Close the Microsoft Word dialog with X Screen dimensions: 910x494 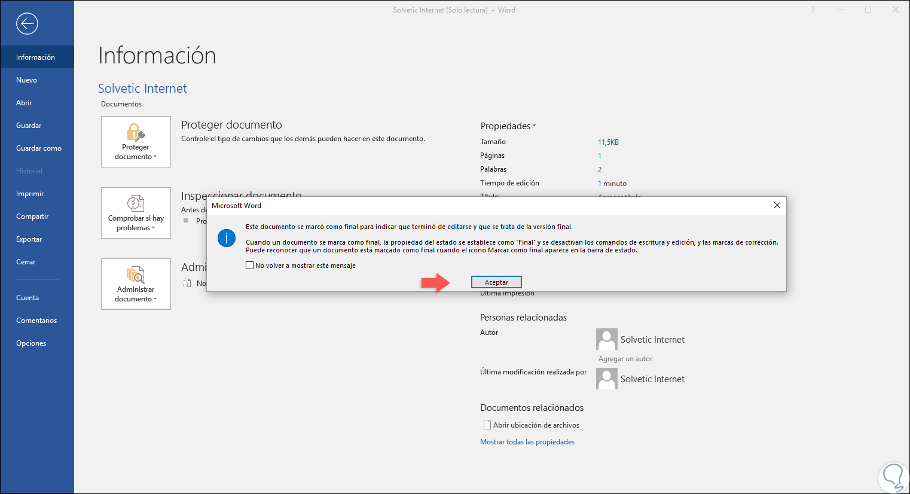click(777, 205)
